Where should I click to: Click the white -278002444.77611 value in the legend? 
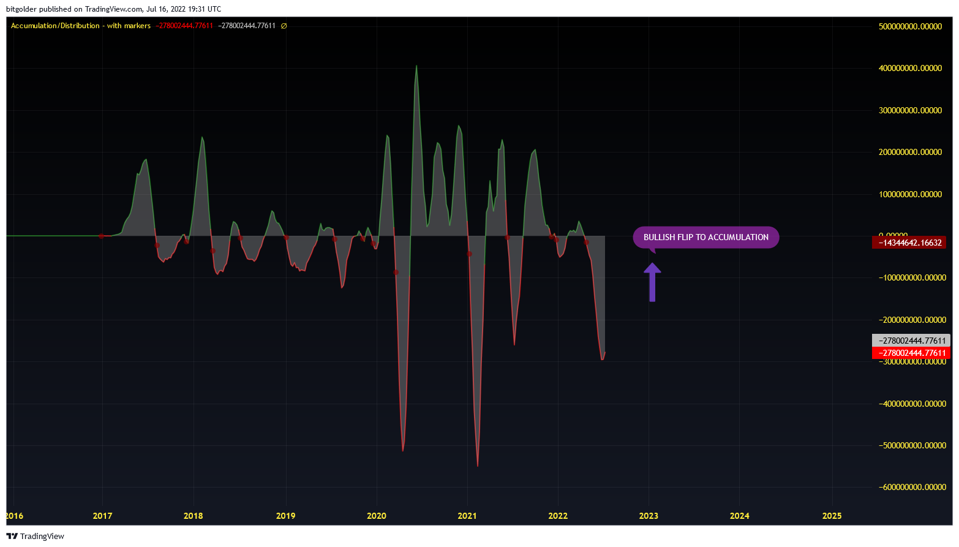[x=247, y=26]
